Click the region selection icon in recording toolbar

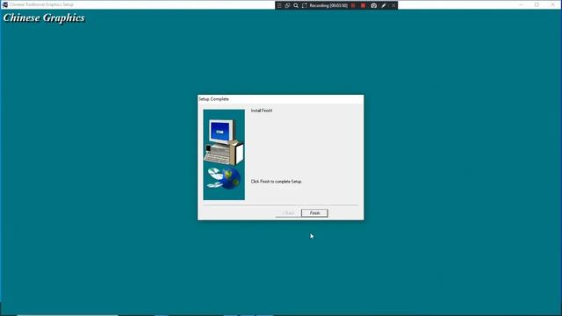coord(305,5)
